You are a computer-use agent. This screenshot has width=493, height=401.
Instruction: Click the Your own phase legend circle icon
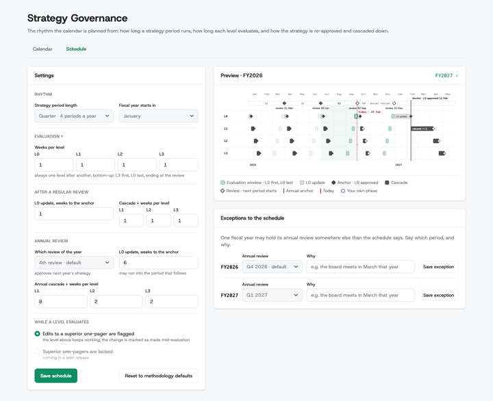pyautogui.click(x=343, y=191)
